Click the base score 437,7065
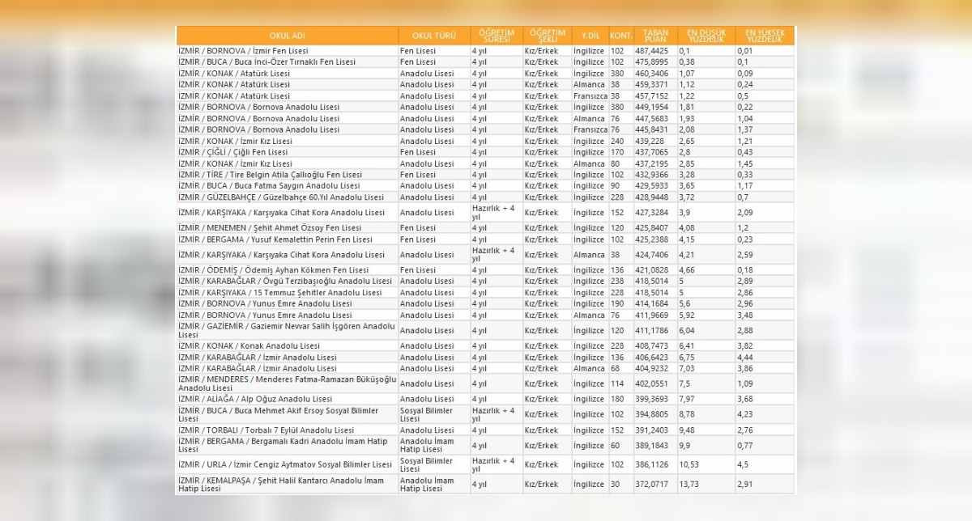Screen dimensions: 972x521 (x=651, y=152)
